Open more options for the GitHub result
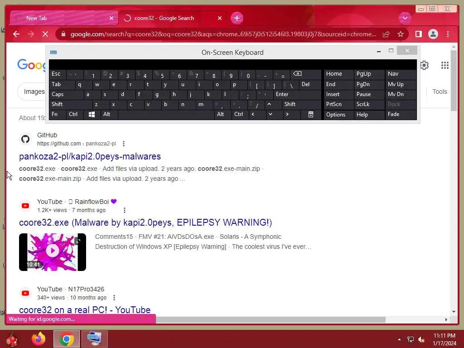 [124, 144]
